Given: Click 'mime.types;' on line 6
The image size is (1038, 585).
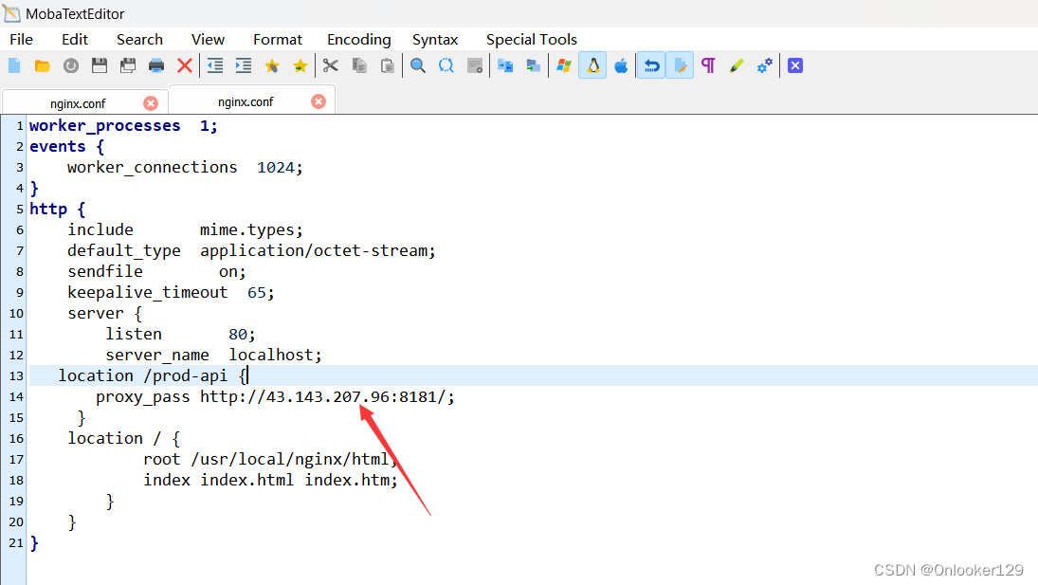Looking at the screenshot, I should (251, 229).
